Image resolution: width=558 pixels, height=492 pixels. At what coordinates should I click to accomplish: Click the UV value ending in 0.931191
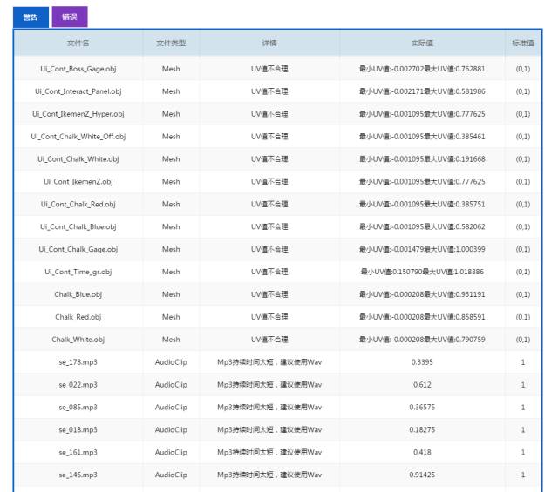click(422, 294)
